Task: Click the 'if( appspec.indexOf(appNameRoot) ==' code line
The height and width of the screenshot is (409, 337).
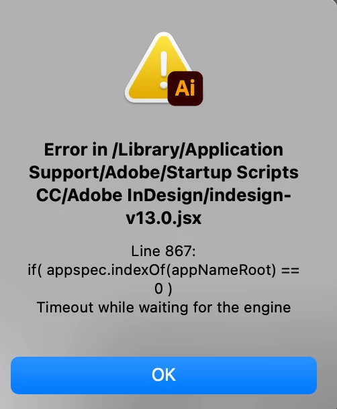Action: 164,270
